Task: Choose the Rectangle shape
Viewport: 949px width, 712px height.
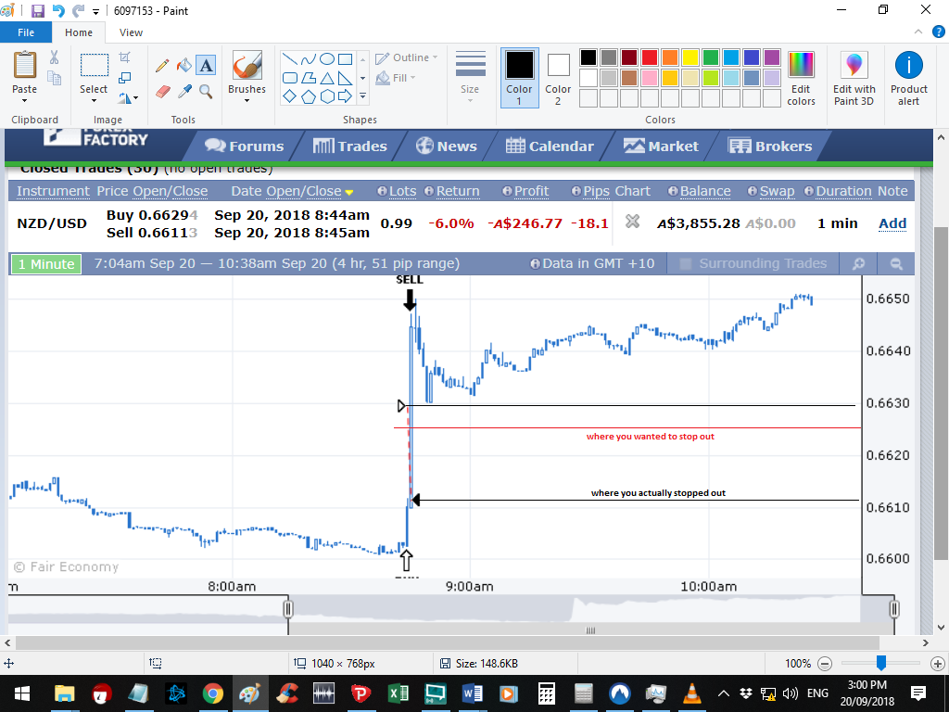Action: [x=345, y=58]
